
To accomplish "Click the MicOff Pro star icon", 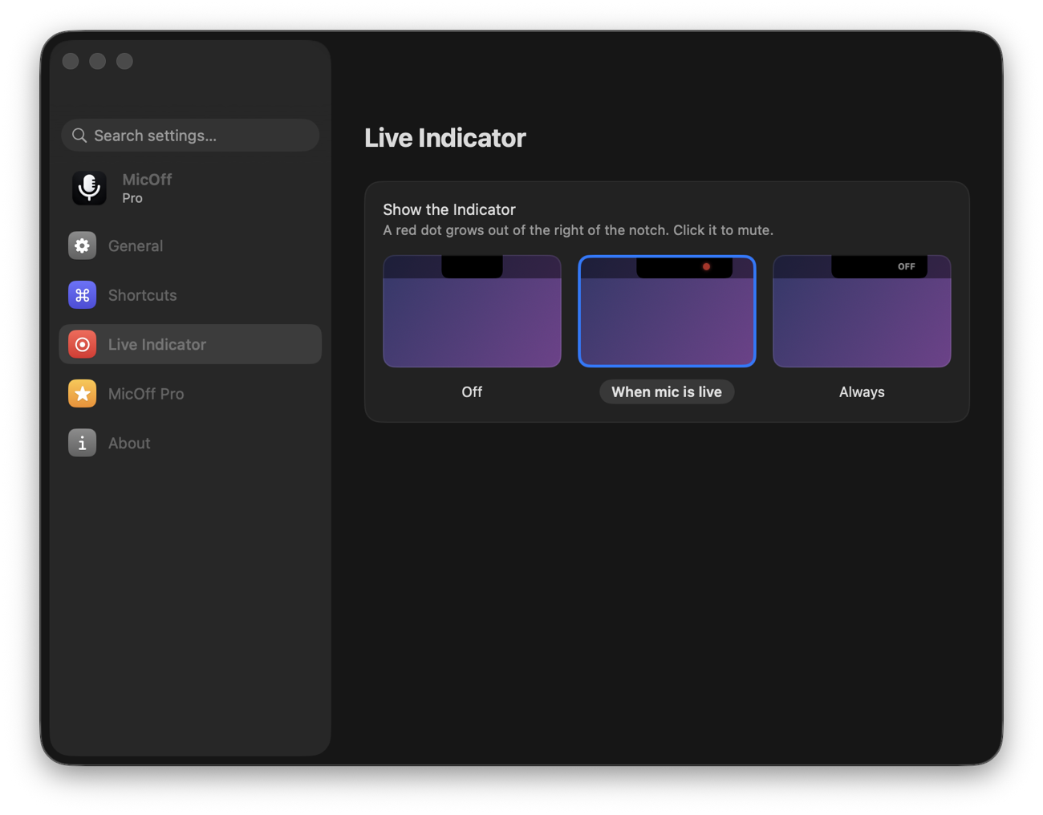I will tap(82, 394).
